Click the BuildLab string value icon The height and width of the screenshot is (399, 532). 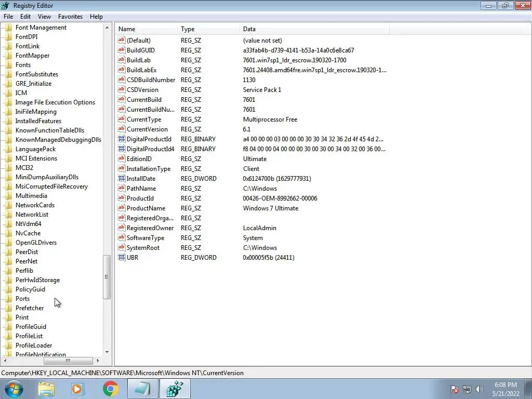[122, 60]
